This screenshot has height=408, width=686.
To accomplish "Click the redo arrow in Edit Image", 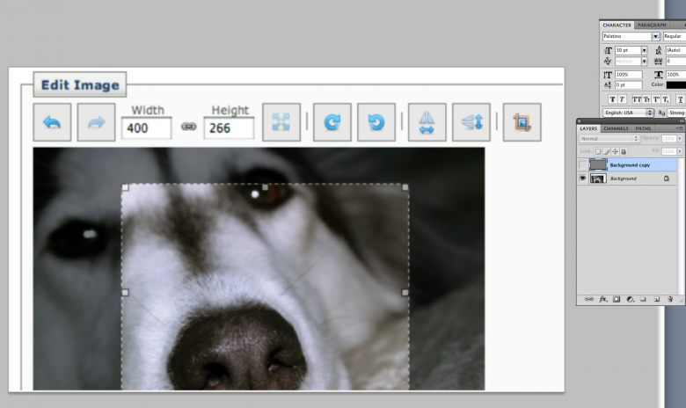I will click(x=96, y=122).
